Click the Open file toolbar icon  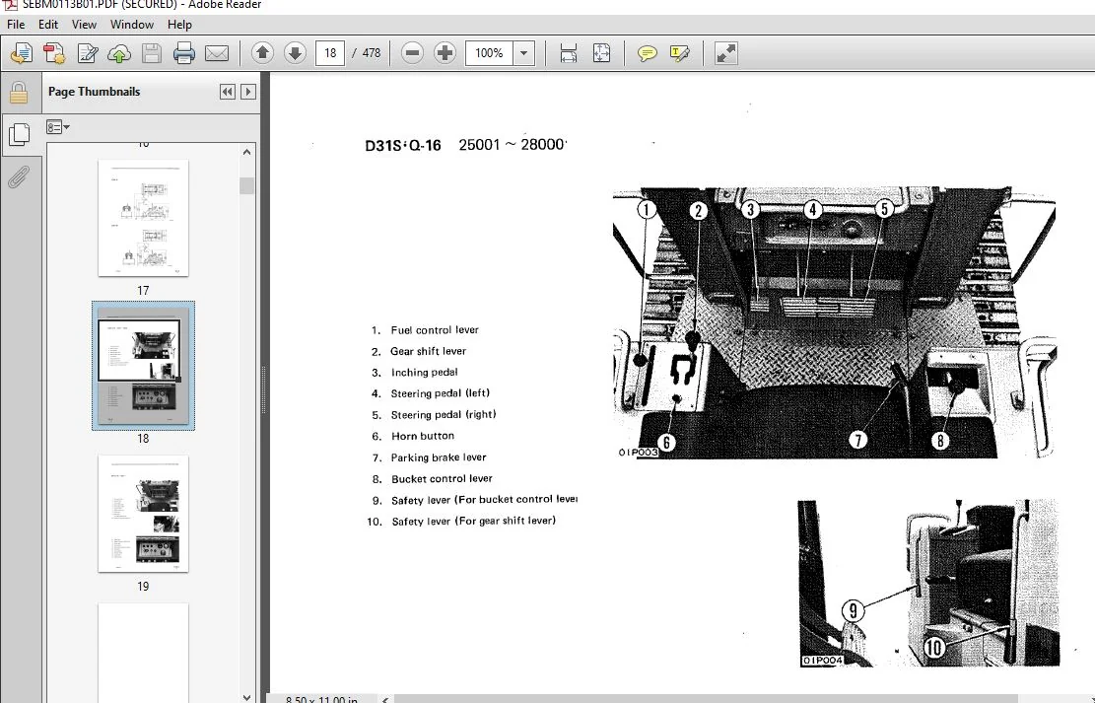point(22,53)
